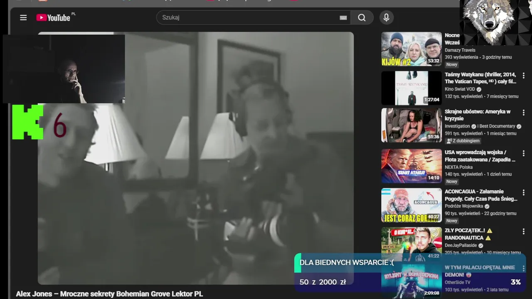Click the video title Alex Jones – Mroczne sekrety

tap(109, 294)
